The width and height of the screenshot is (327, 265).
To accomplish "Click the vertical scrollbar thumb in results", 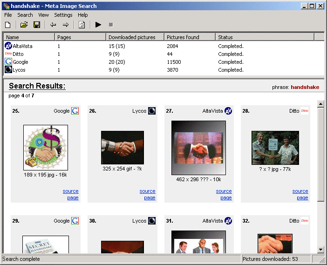I will coord(320,154).
